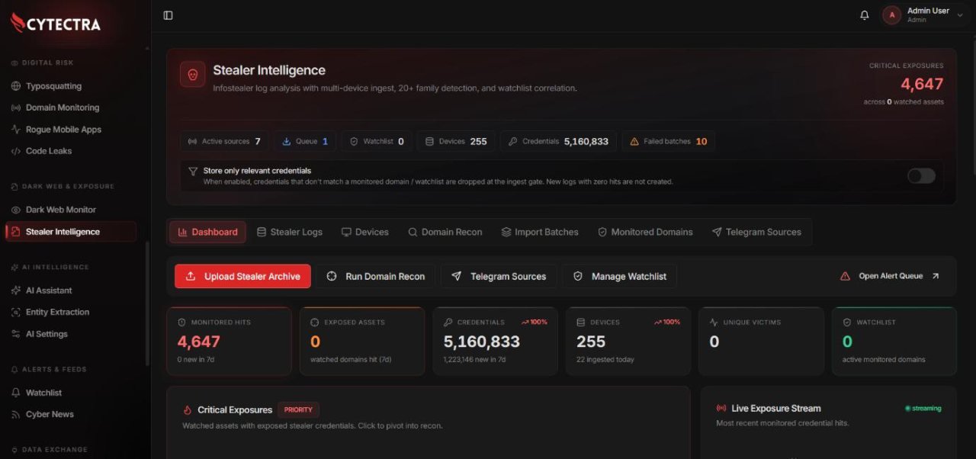Click the Unique Victims card

point(761,342)
